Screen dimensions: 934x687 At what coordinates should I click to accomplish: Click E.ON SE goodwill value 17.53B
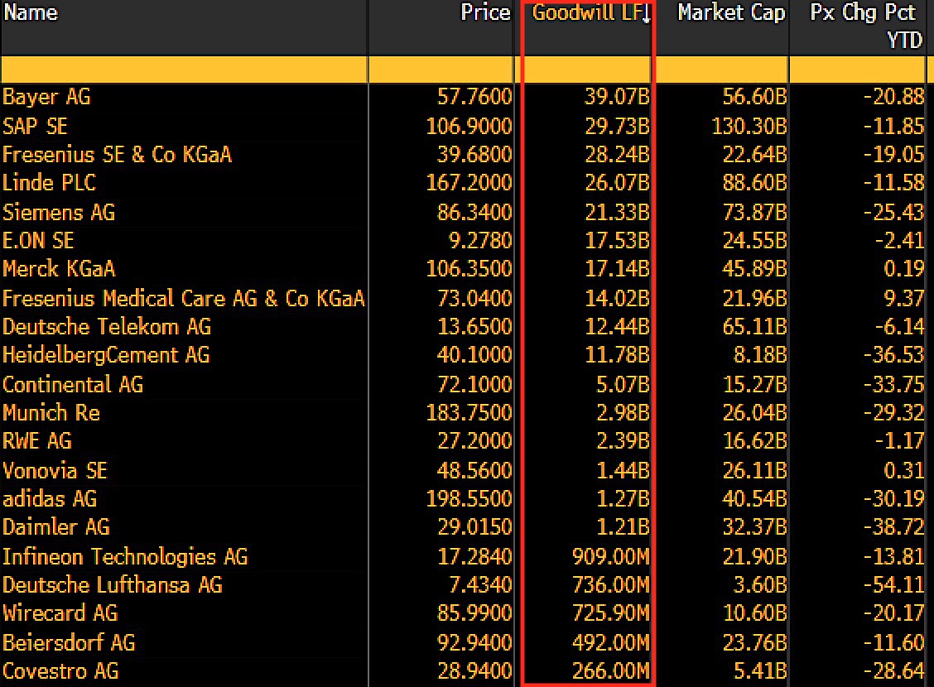pyautogui.click(x=617, y=241)
